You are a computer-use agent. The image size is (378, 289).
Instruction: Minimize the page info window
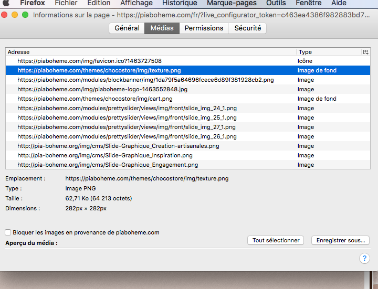(x=15, y=15)
